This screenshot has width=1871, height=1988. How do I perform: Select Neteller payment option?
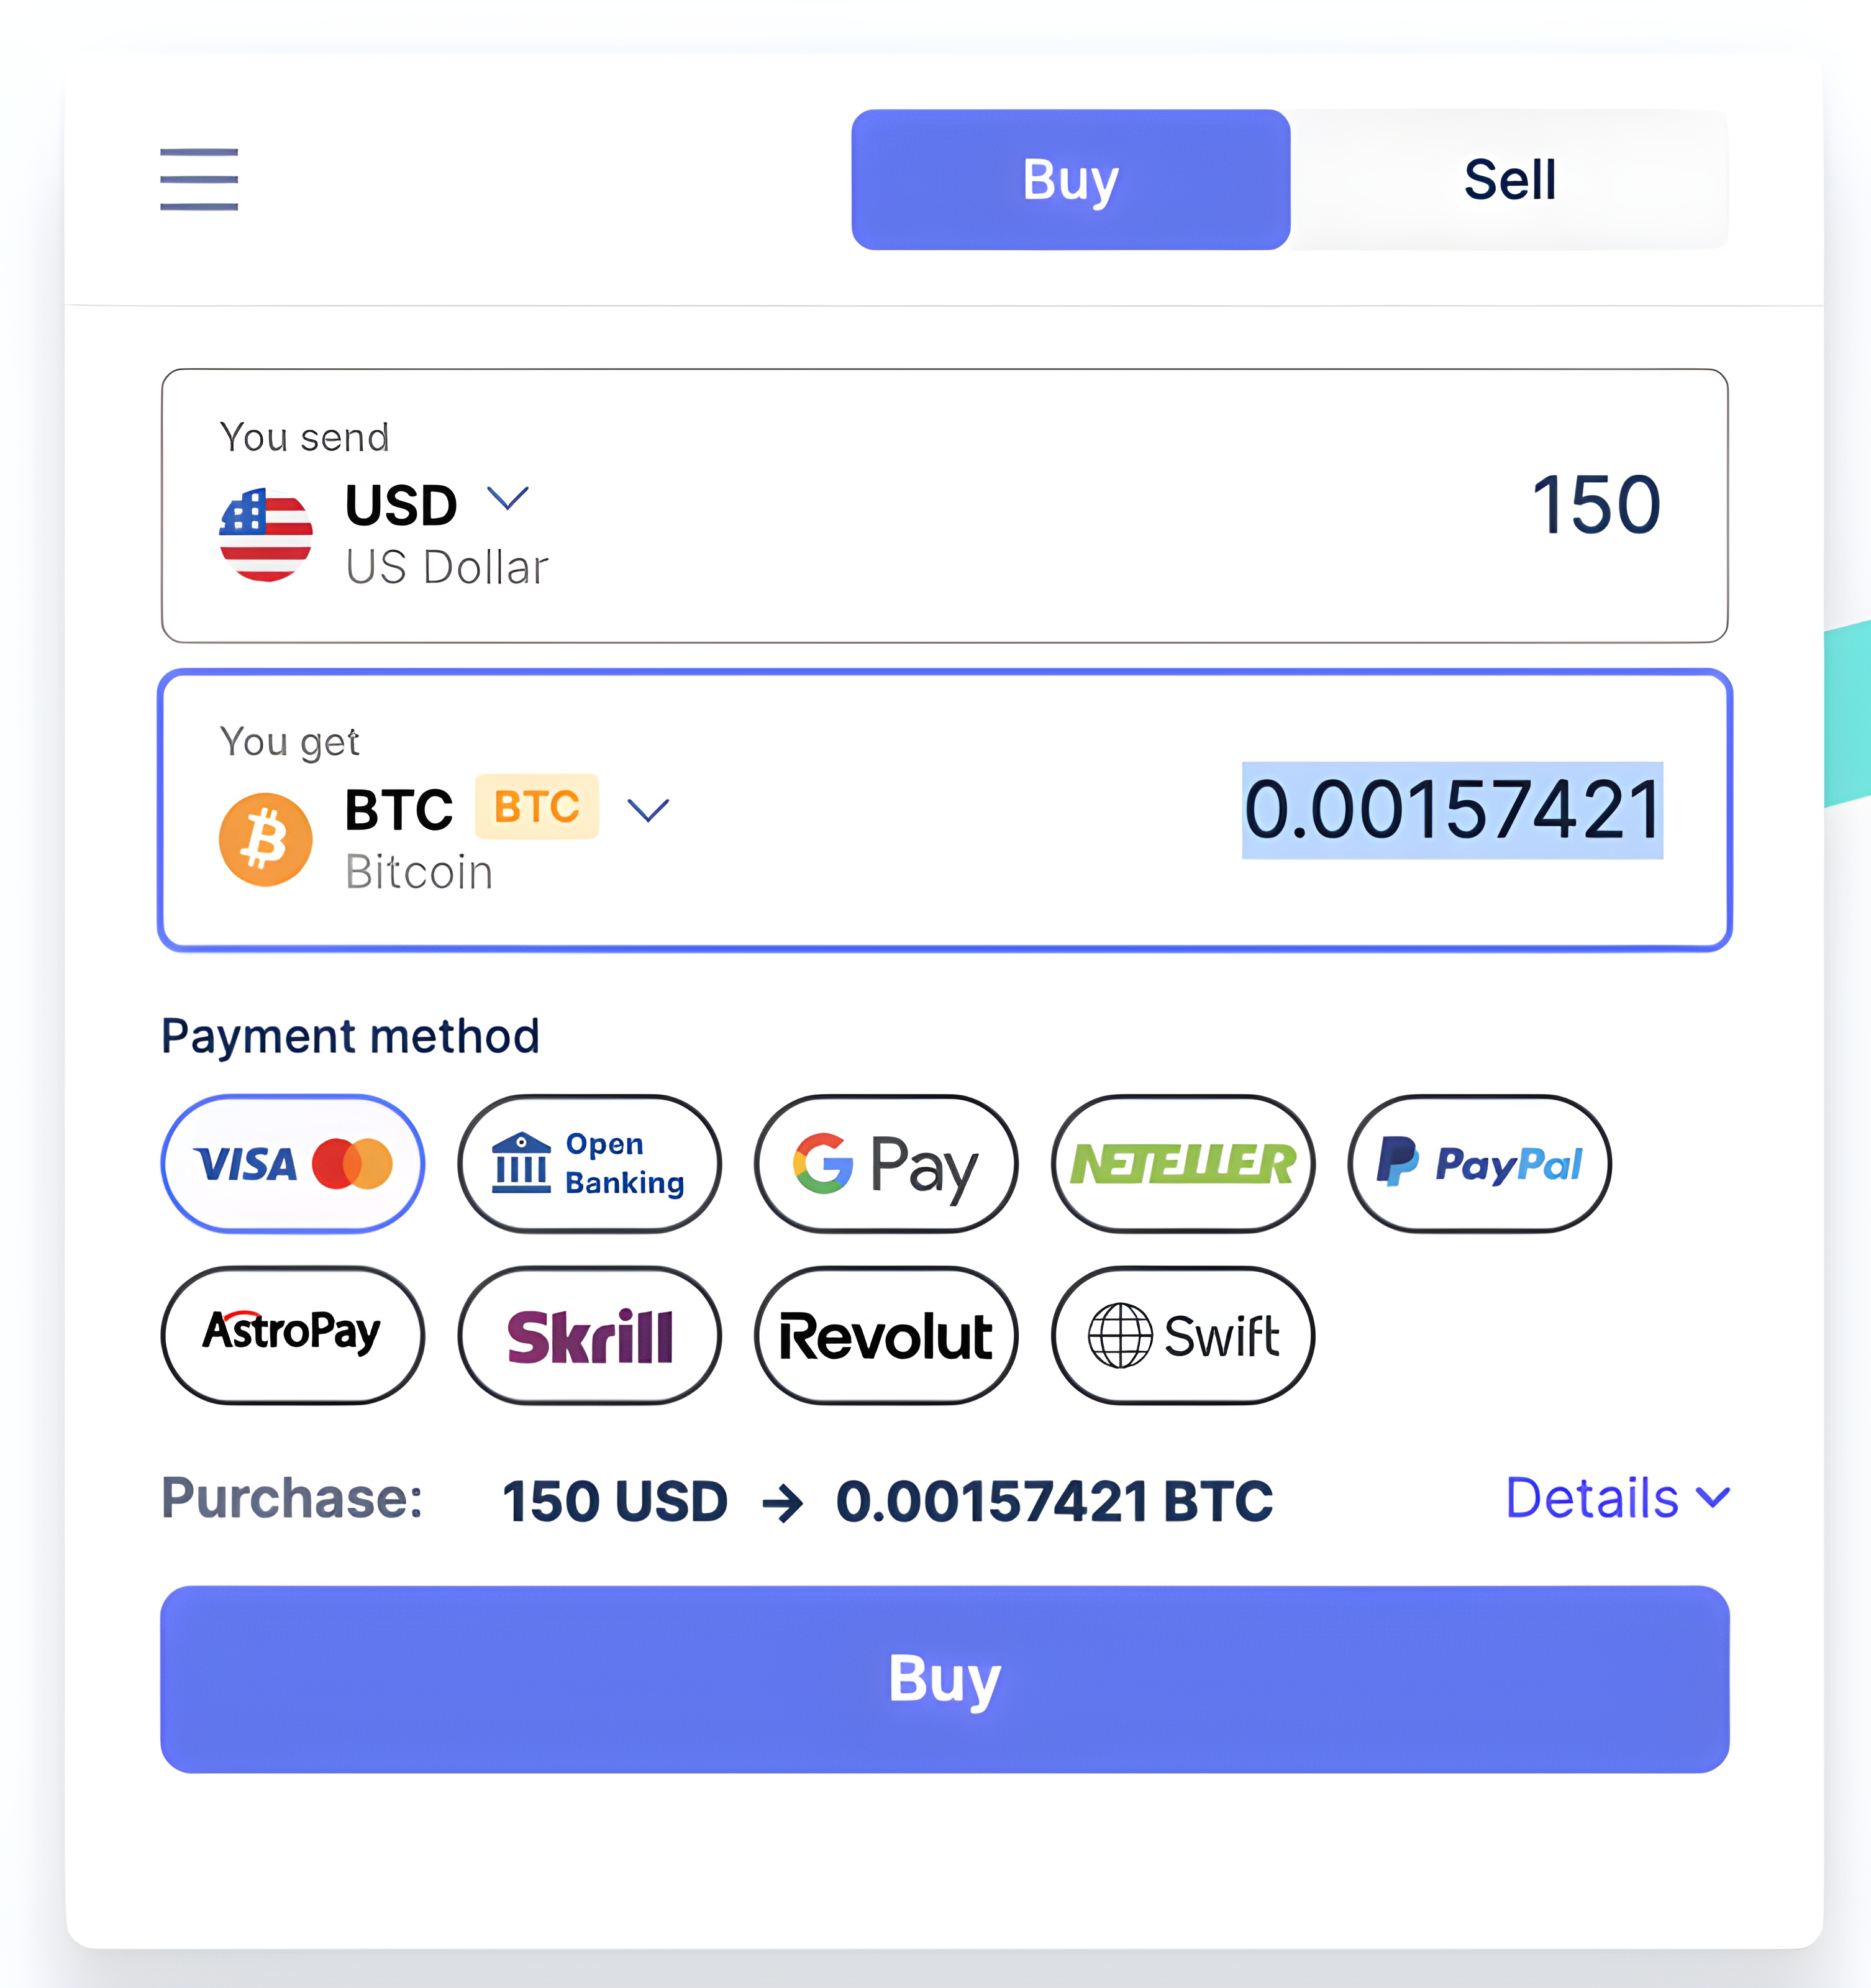[x=1182, y=1164]
